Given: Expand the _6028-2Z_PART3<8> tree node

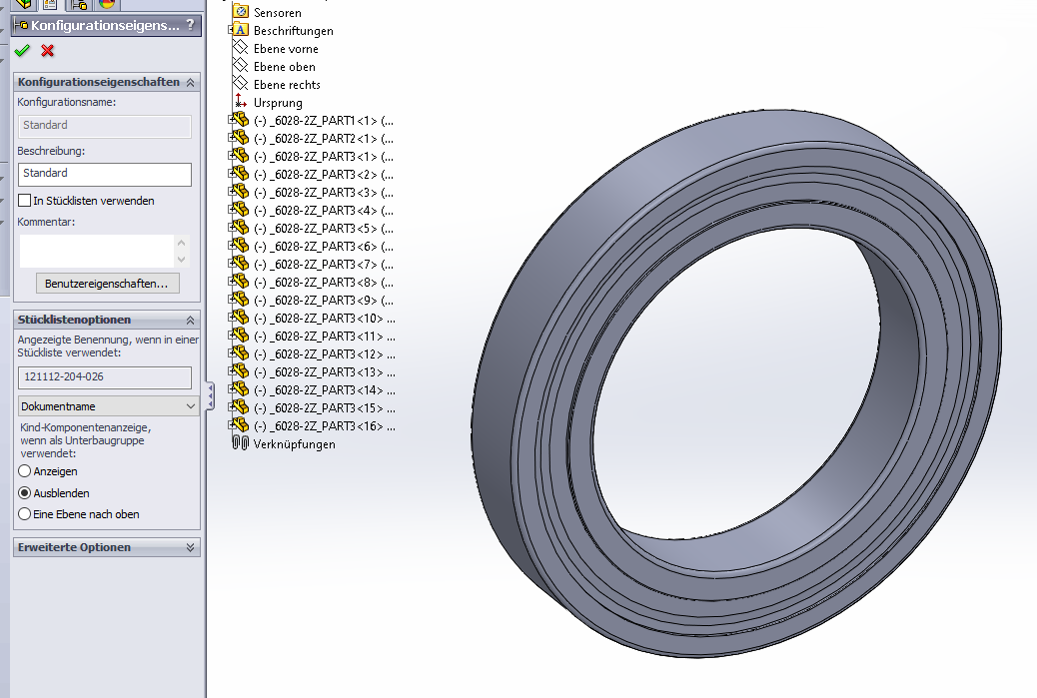Looking at the screenshot, I should pos(231,281).
